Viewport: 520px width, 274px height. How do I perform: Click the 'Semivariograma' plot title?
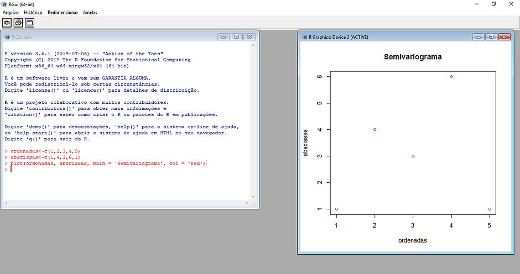coord(413,57)
